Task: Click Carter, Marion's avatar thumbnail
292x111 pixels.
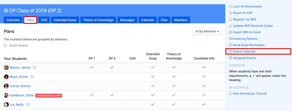Action: (6, 86)
